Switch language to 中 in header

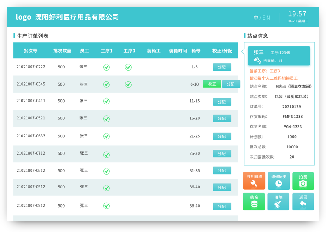coord(256,18)
